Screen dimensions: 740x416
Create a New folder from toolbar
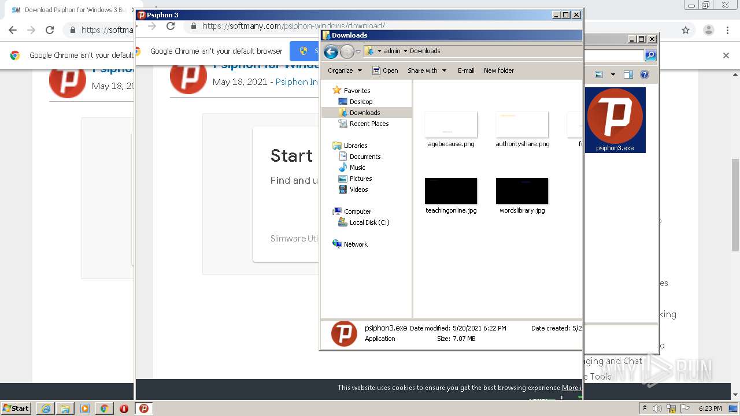click(499, 70)
